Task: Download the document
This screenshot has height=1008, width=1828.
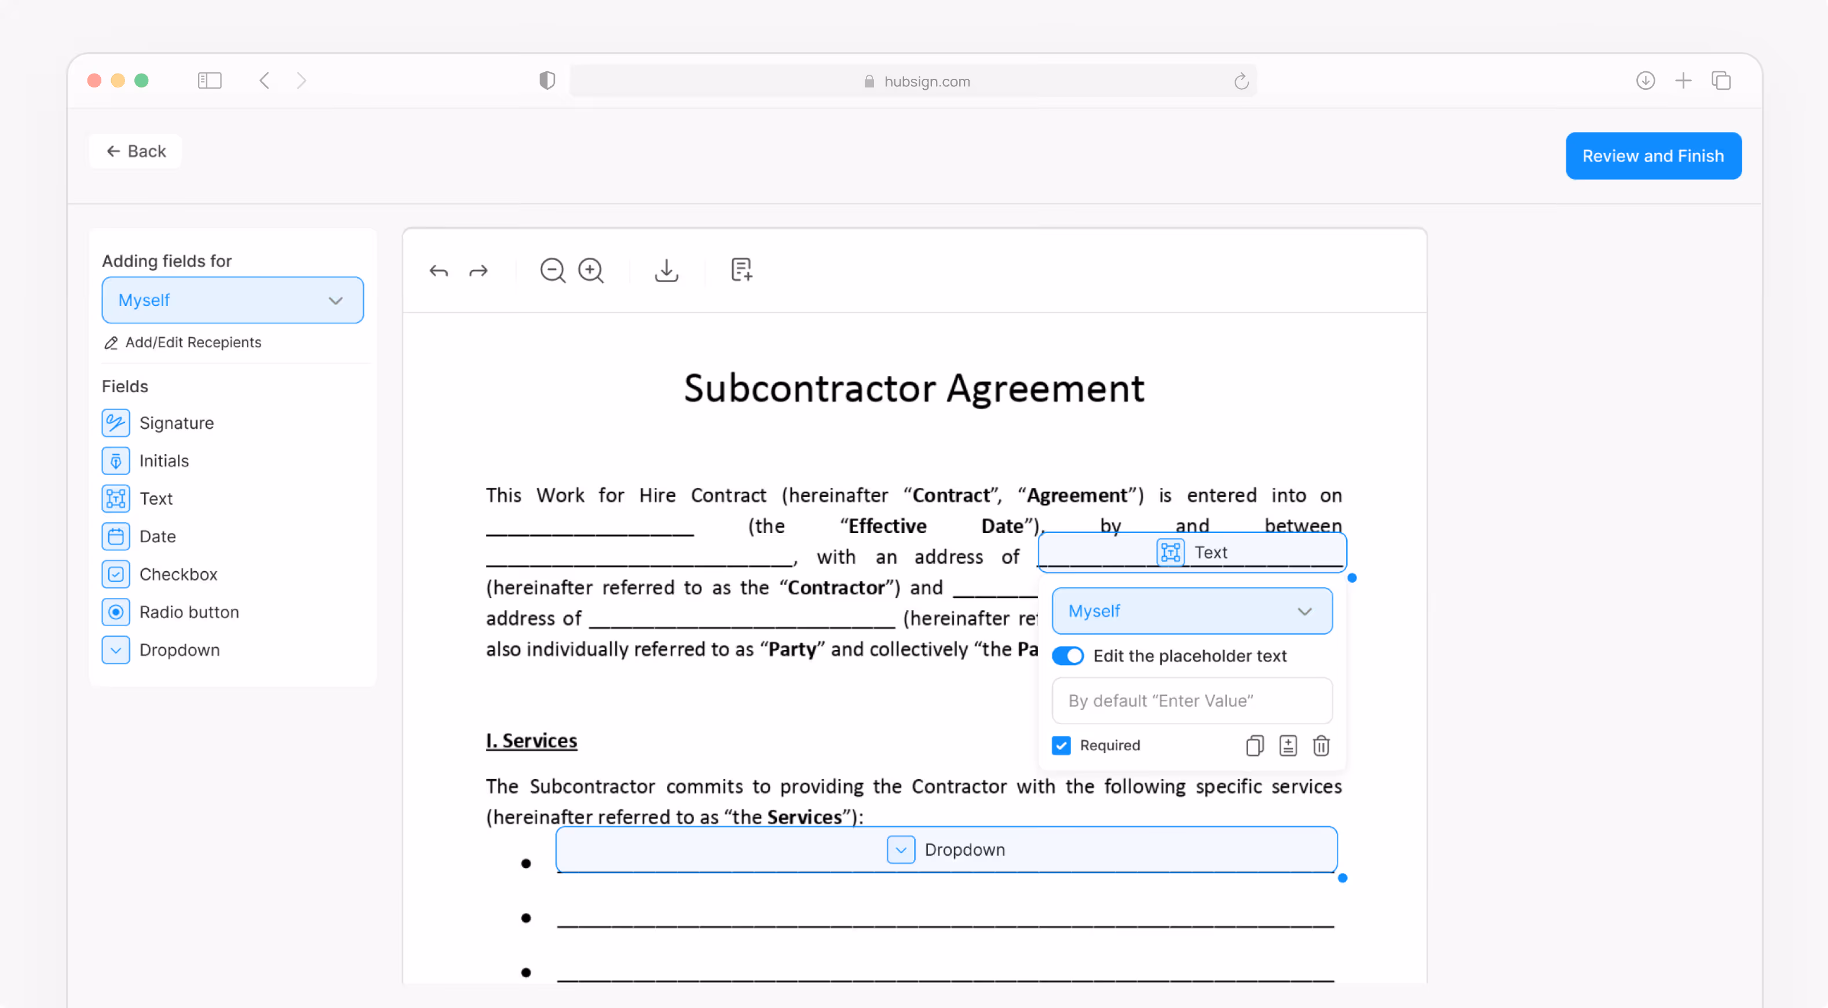Action: (x=666, y=271)
